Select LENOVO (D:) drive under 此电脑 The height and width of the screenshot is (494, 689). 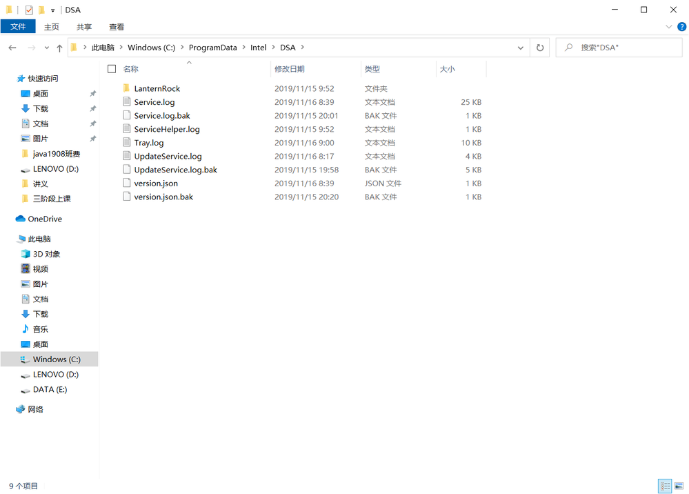tap(55, 375)
